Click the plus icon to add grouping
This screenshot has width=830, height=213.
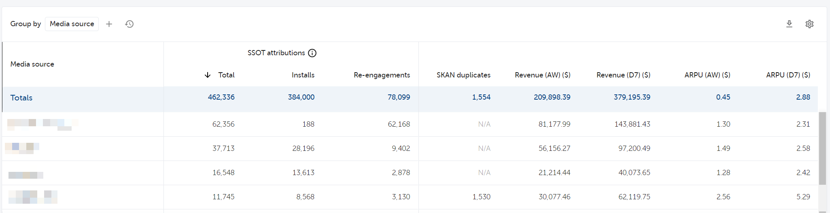(x=109, y=24)
